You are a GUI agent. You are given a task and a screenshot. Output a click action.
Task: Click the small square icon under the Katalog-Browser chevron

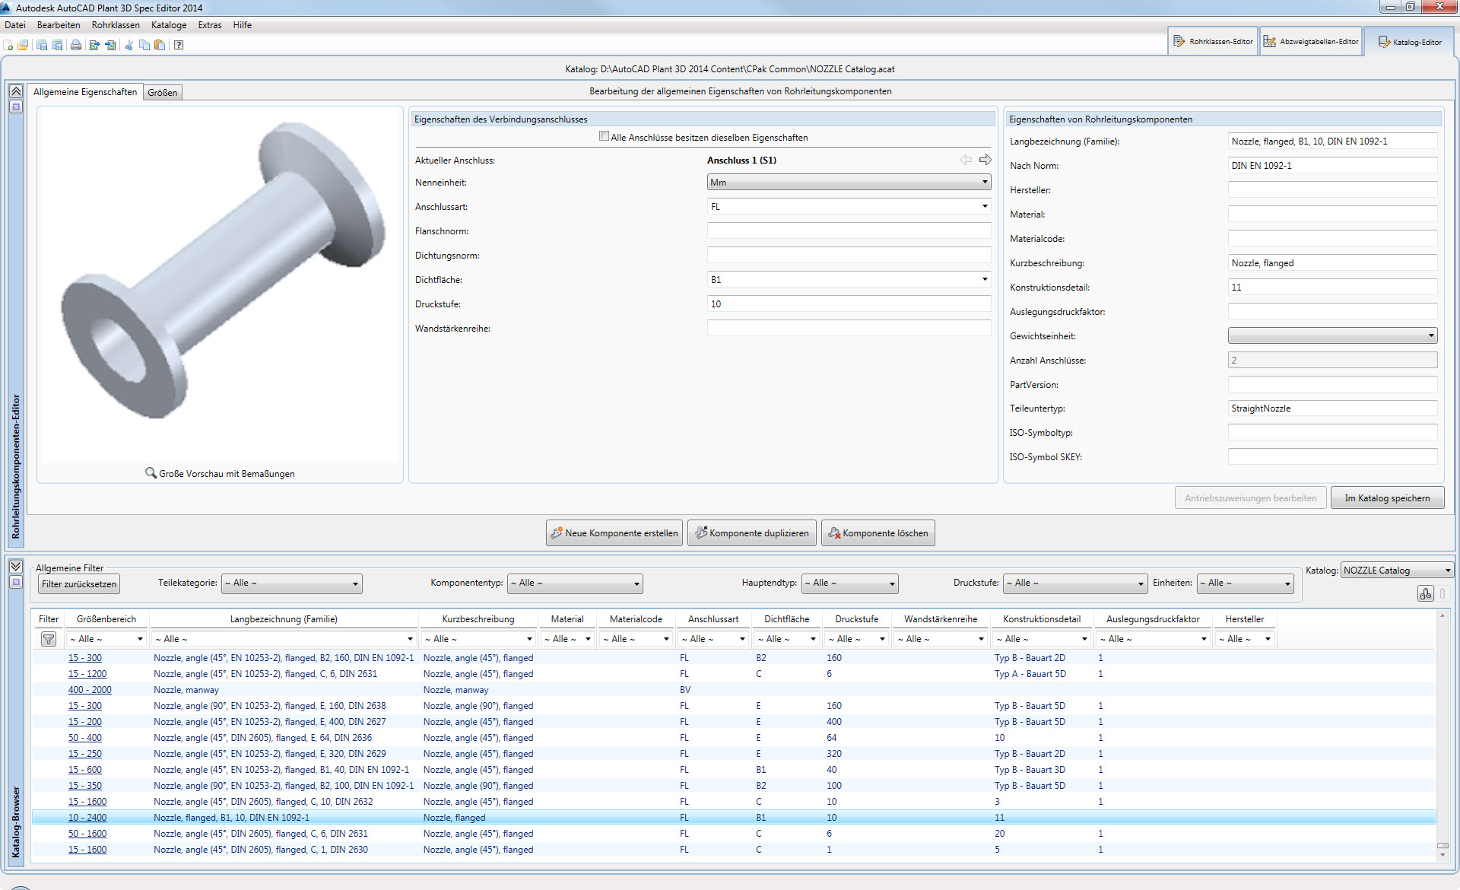15,583
